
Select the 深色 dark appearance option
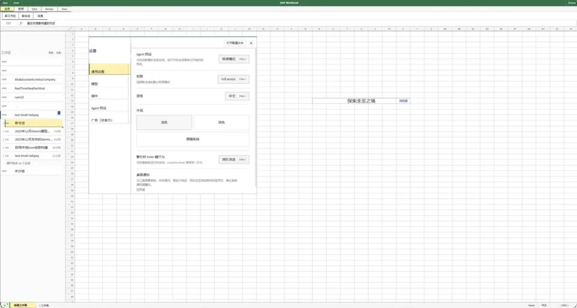[222, 122]
